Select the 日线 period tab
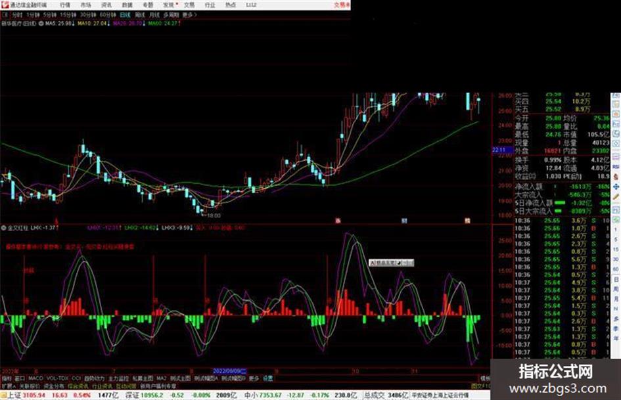Viewport: 621px width, 400px height. [125, 14]
